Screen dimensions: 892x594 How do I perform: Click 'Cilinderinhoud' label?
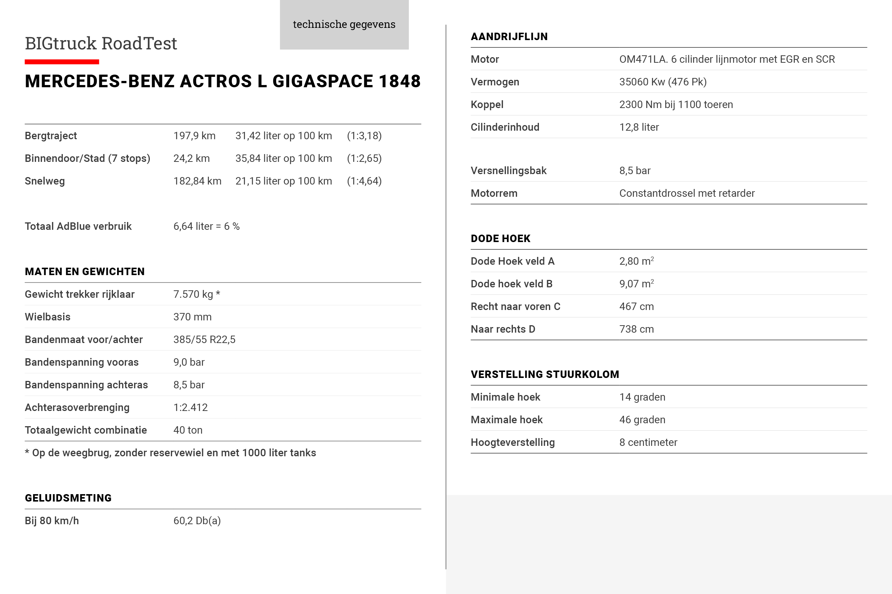tap(505, 127)
